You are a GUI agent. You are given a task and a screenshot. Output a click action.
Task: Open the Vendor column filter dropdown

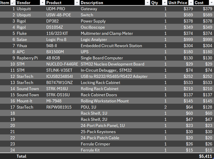click(42, 3)
